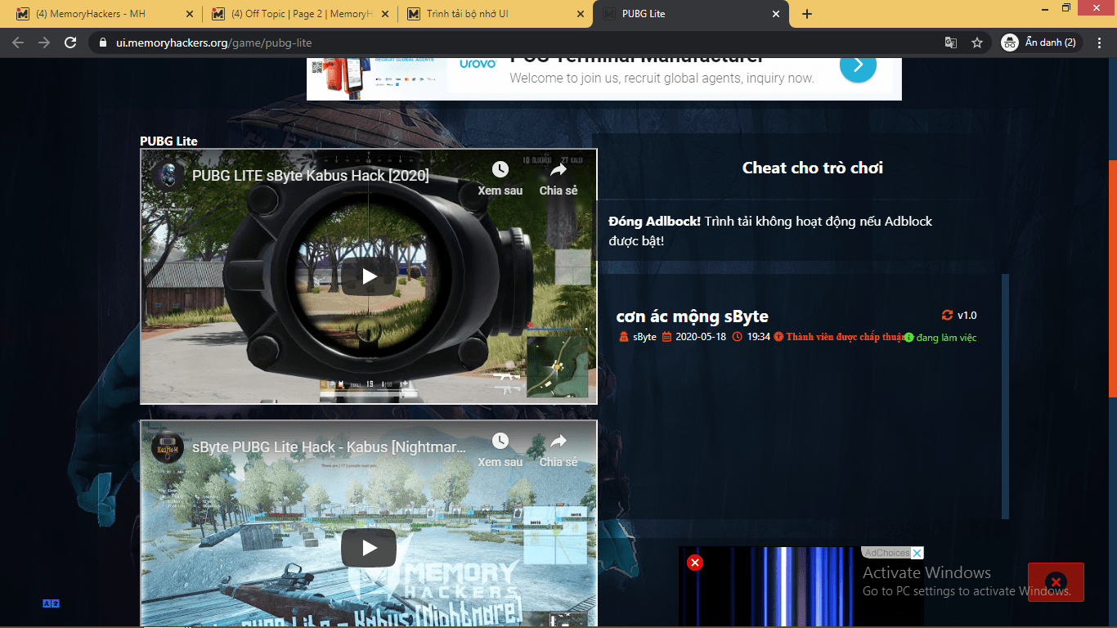The width and height of the screenshot is (1117, 628).
Task: Close the MemoryHackers - MH tab
Action: 189,14
